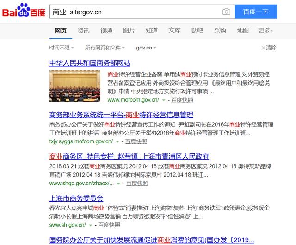296x245 pixels.
Task: Switch to the 资讯 tab
Action: point(83,31)
